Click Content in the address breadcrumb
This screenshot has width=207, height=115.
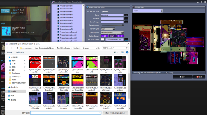76,48
